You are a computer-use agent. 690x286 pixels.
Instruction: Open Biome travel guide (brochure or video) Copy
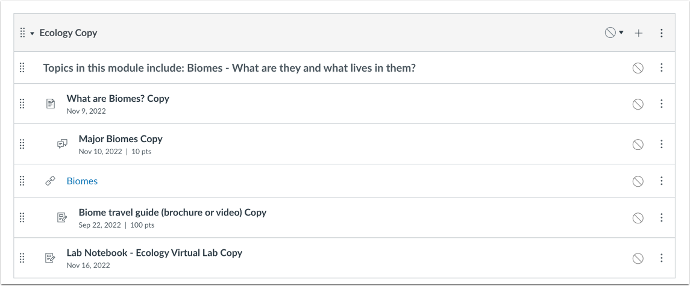172,213
